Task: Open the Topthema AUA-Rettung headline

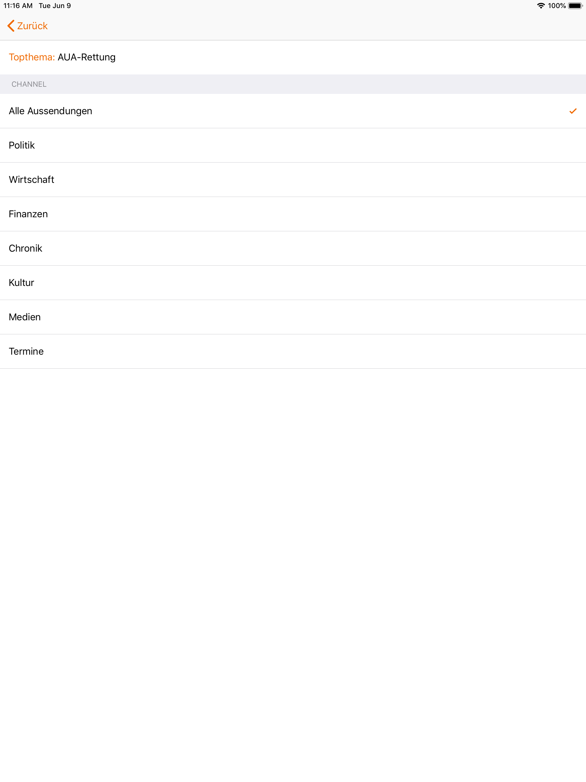Action: [293, 57]
